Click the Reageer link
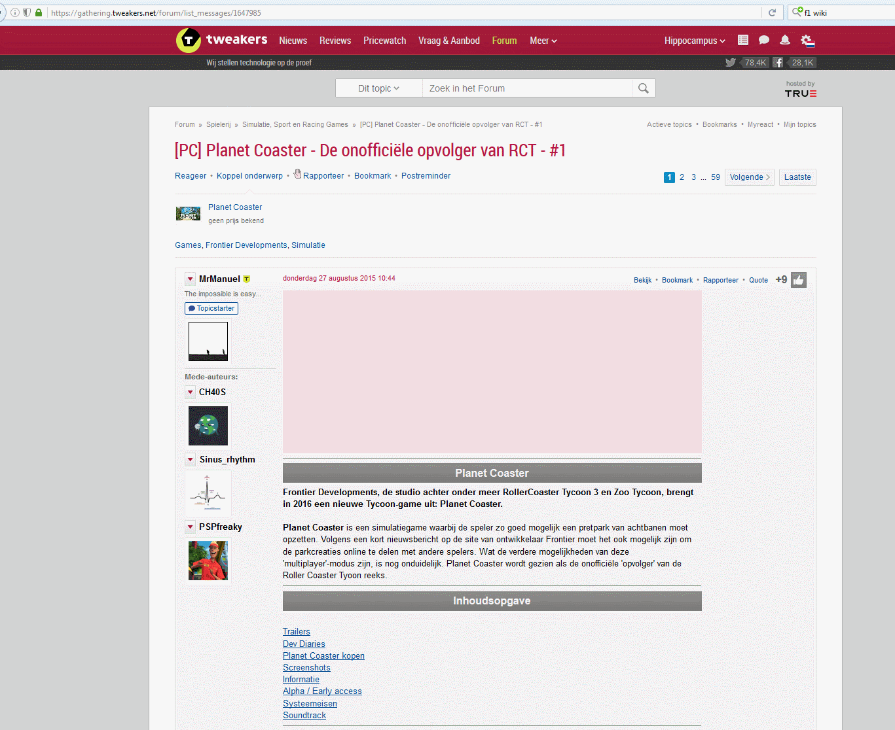 coord(191,176)
